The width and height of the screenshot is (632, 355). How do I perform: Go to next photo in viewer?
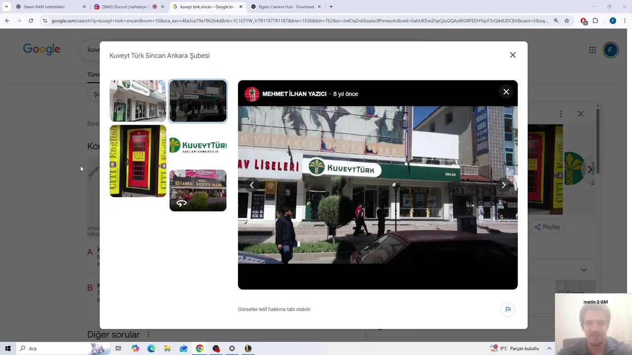pyautogui.click(x=503, y=185)
